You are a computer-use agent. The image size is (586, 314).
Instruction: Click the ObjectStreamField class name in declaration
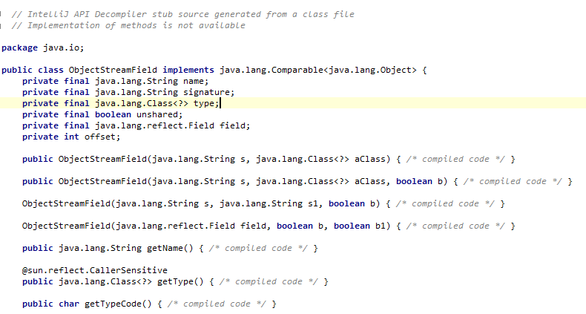113,70
